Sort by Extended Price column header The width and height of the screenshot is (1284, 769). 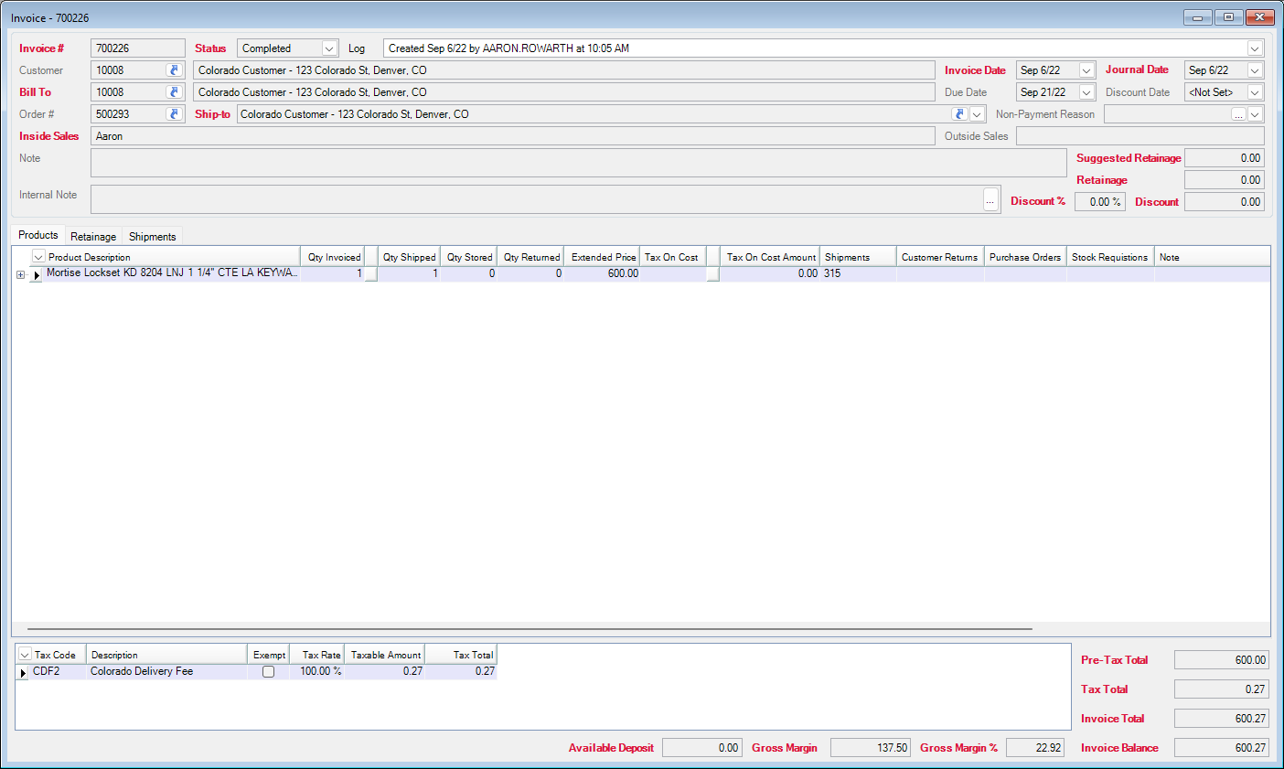tap(603, 257)
